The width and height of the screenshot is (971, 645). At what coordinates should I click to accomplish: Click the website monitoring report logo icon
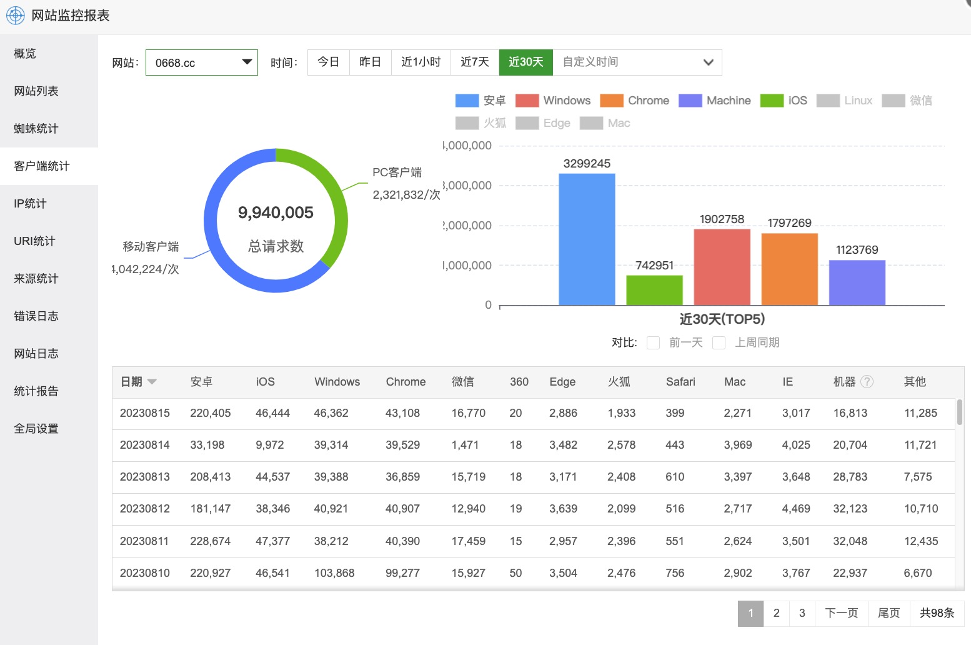click(x=15, y=16)
